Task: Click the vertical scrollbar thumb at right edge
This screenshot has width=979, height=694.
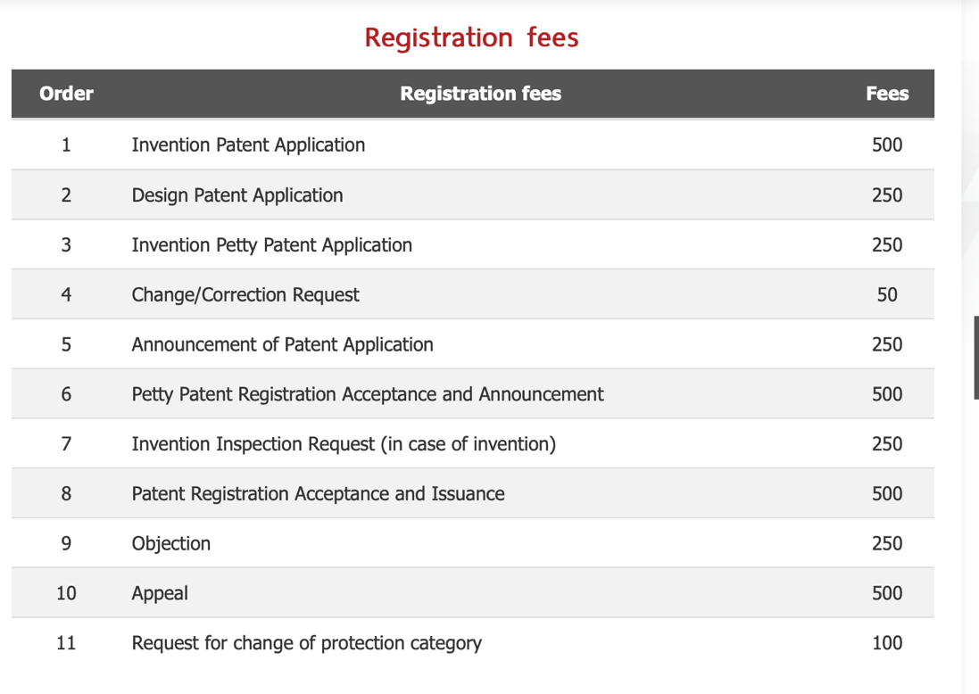Action: pos(975,357)
